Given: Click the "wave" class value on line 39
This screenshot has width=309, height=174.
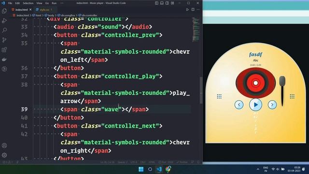Looking at the screenshot, I should point(112,109).
